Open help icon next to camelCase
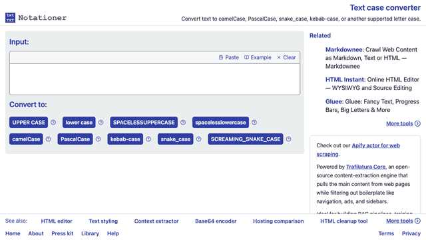Image resolution: width=426 pixels, height=240 pixels. coord(48,139)
